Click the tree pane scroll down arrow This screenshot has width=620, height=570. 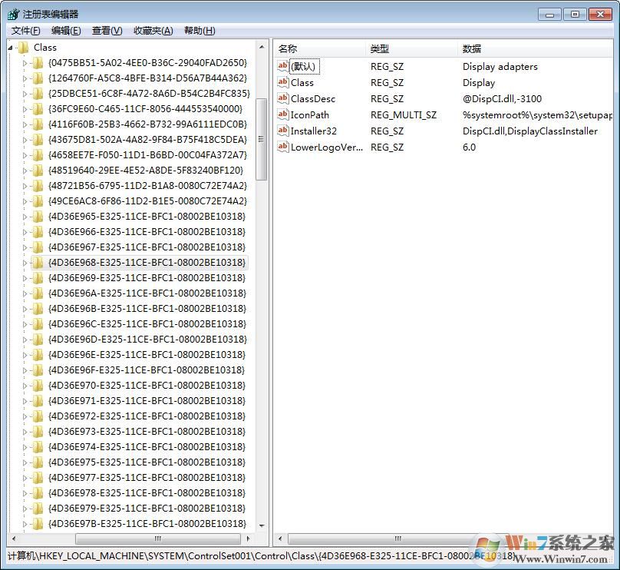261,525
